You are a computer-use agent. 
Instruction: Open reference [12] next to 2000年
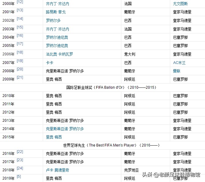(x=20, y=2)
